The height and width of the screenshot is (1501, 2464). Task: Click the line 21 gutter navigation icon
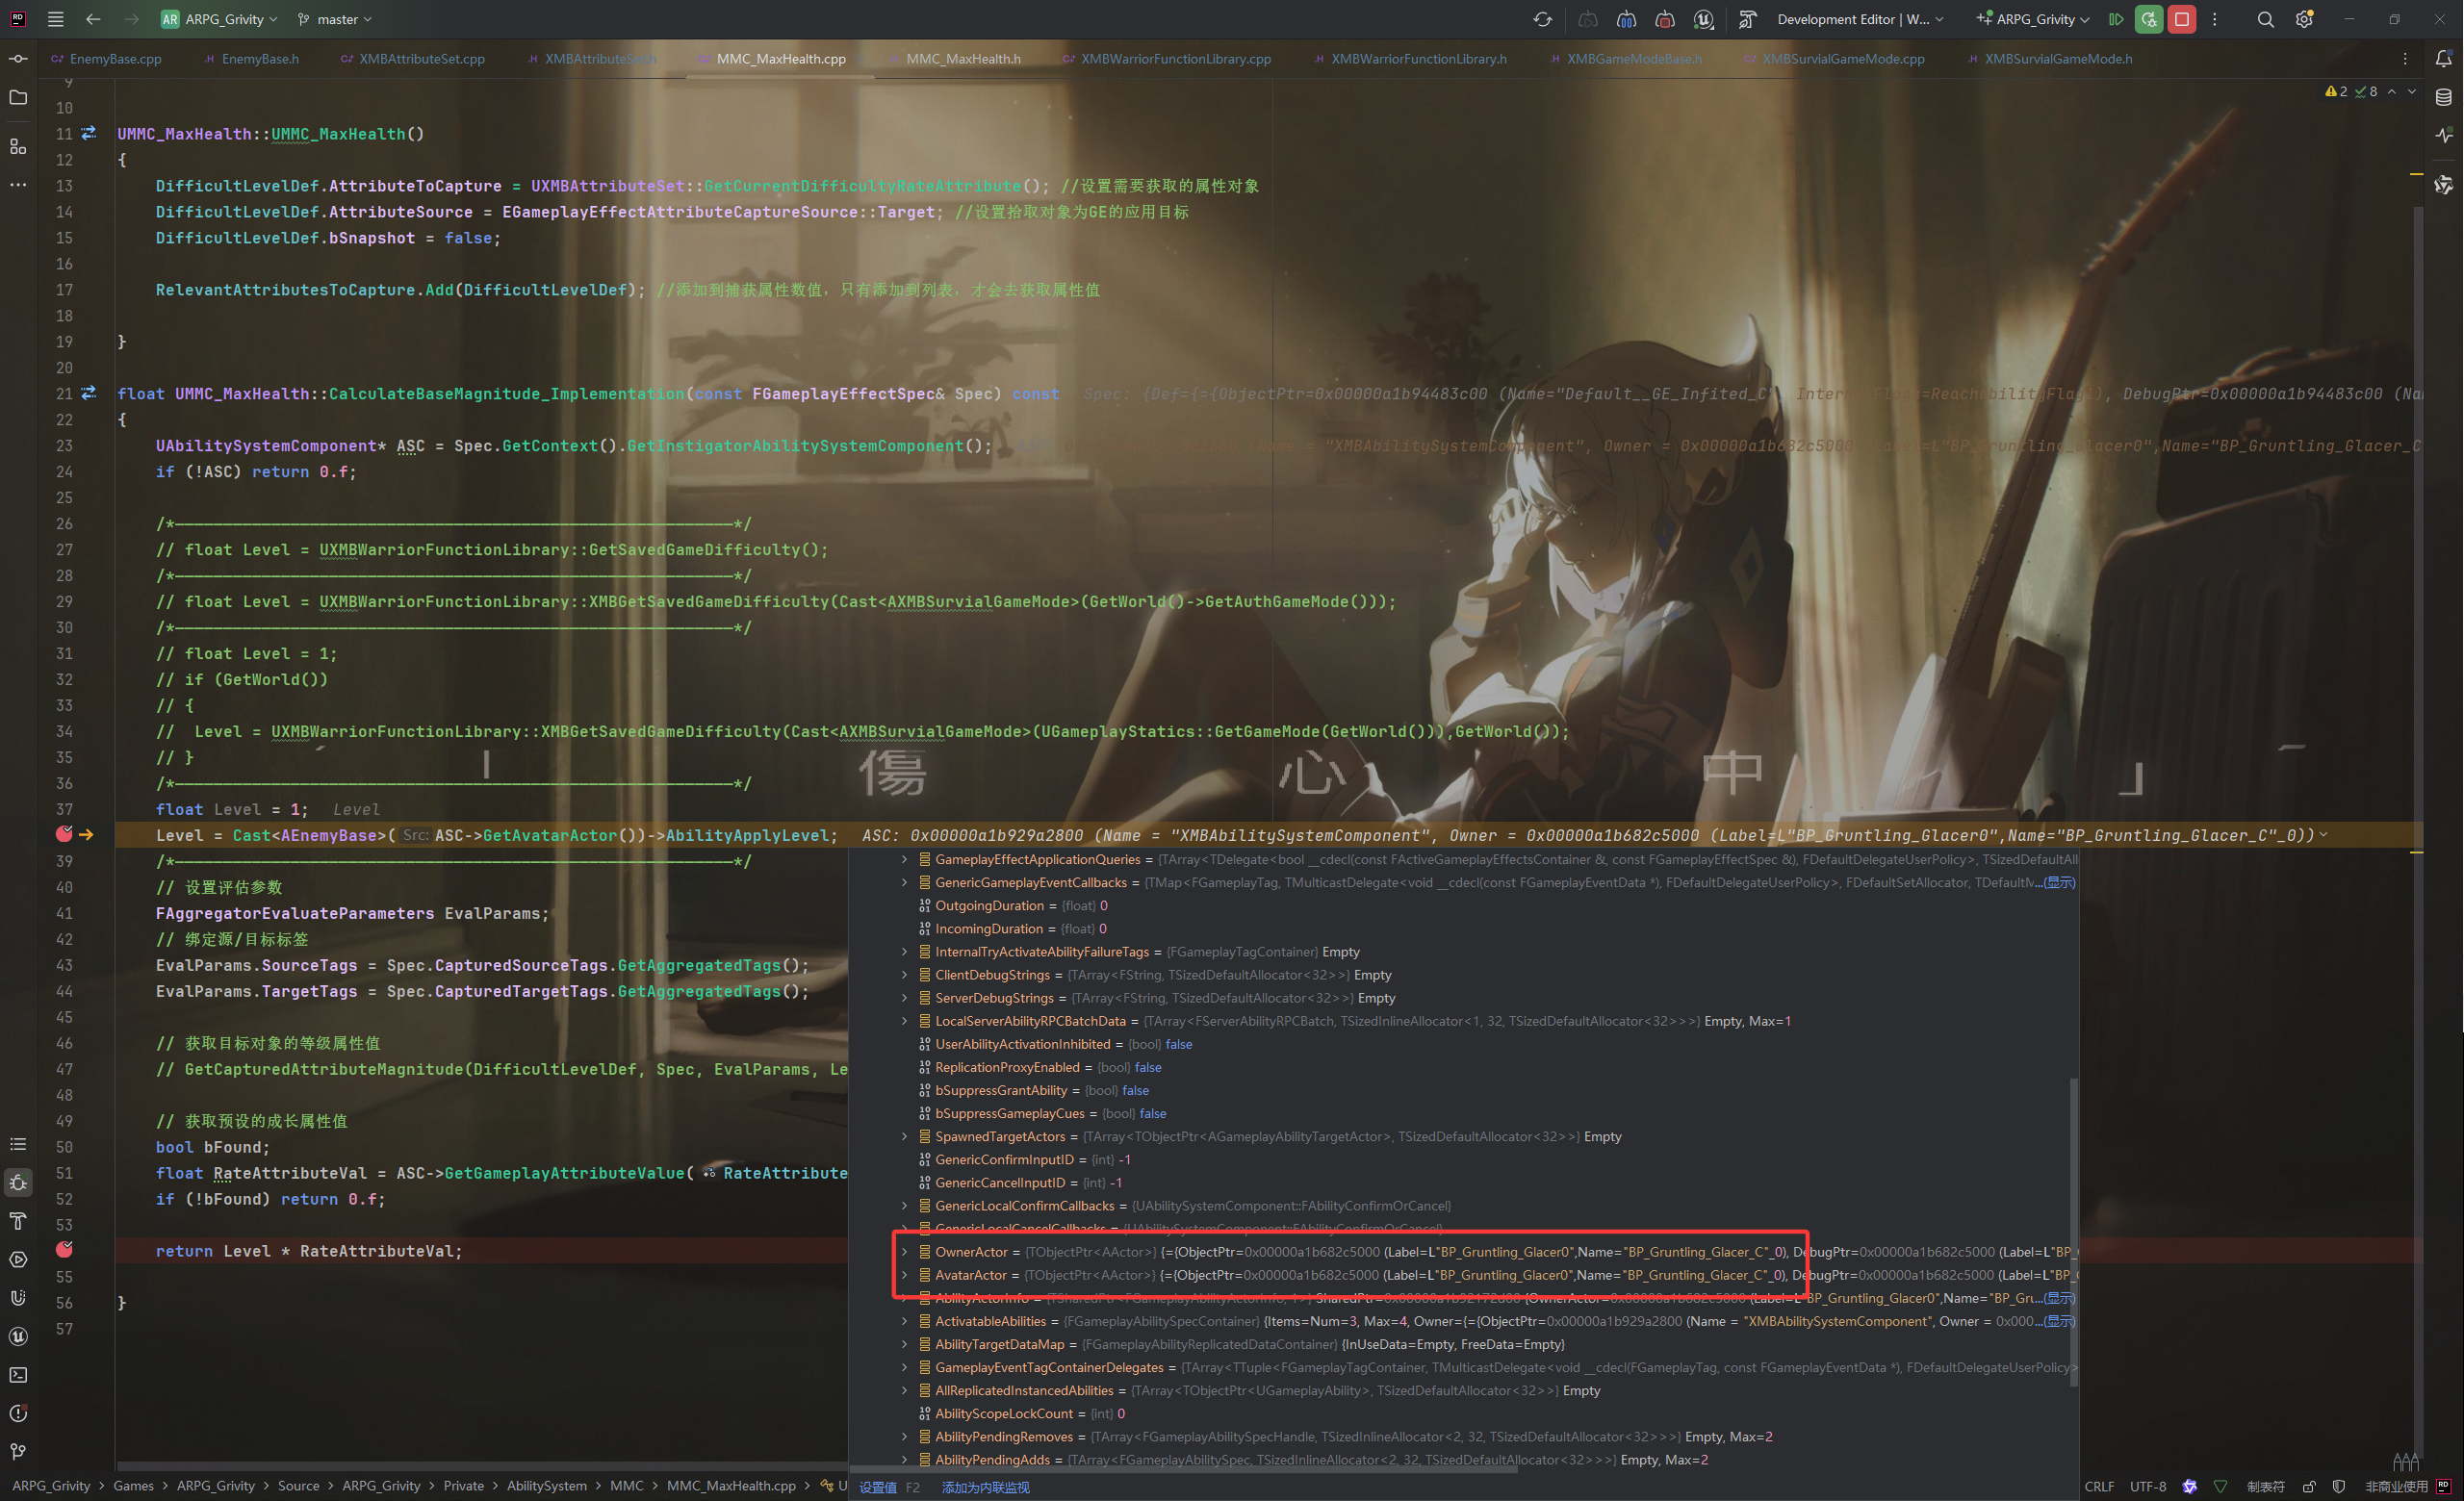coord(89,393)
